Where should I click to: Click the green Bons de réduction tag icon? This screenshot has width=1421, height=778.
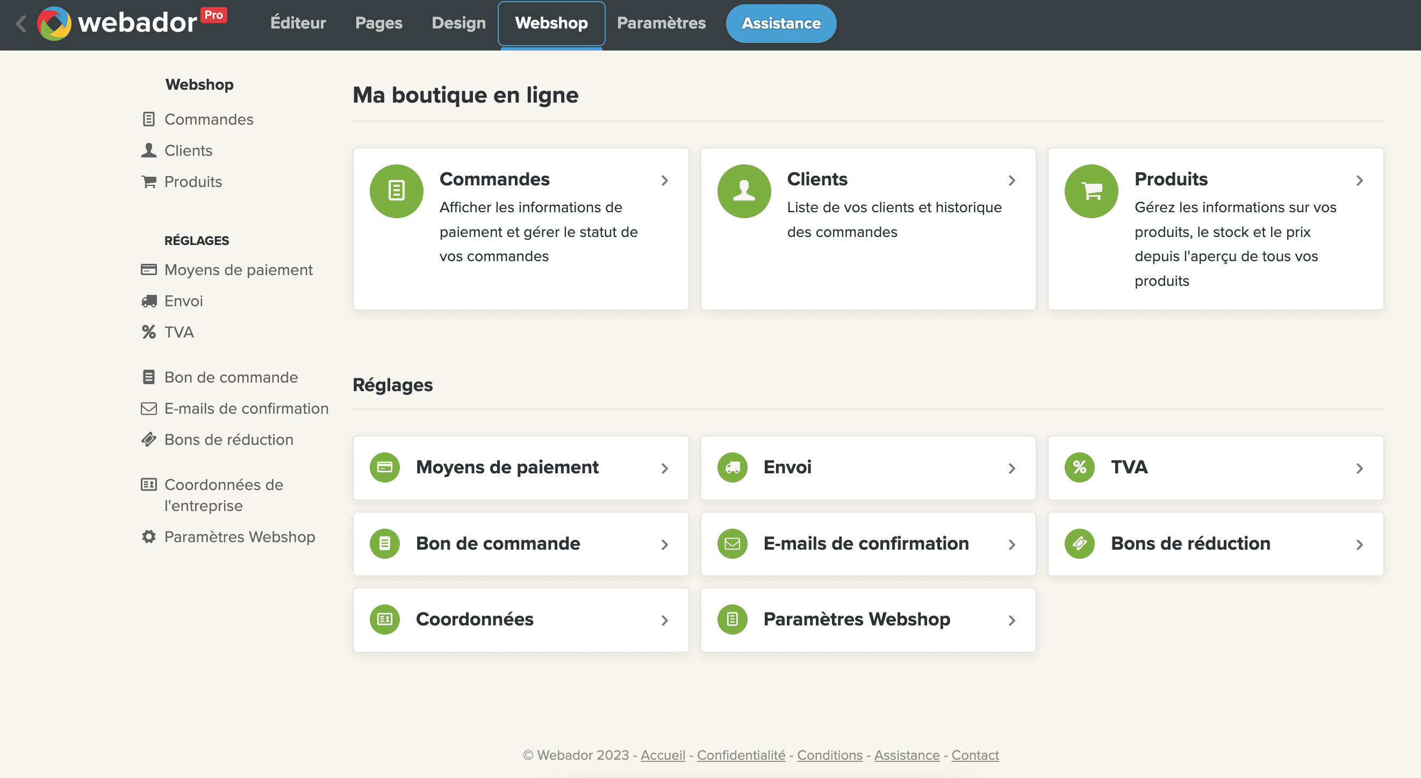pyautogui.click(x=1080, y=544)
